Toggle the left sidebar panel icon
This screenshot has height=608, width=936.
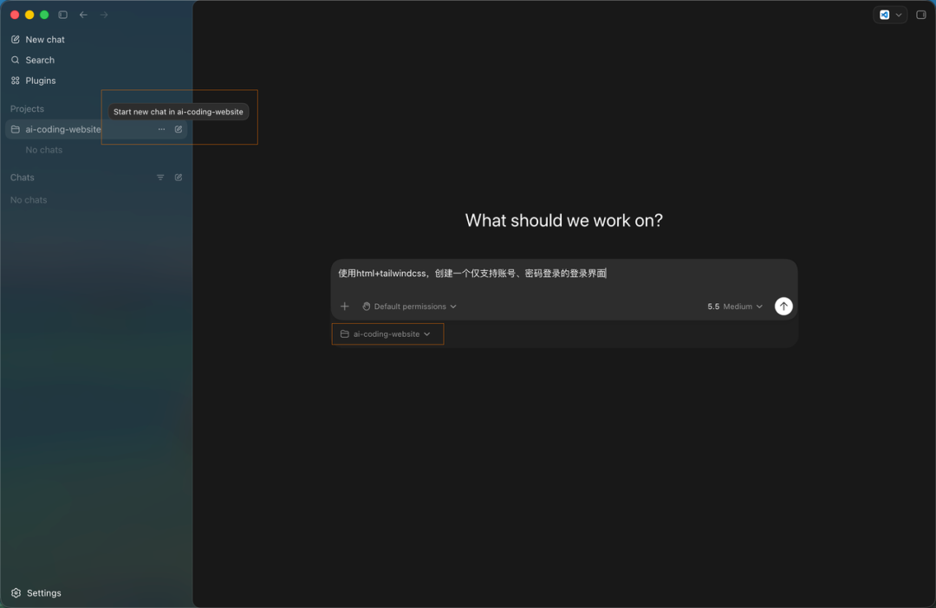[x=62, y=15]
